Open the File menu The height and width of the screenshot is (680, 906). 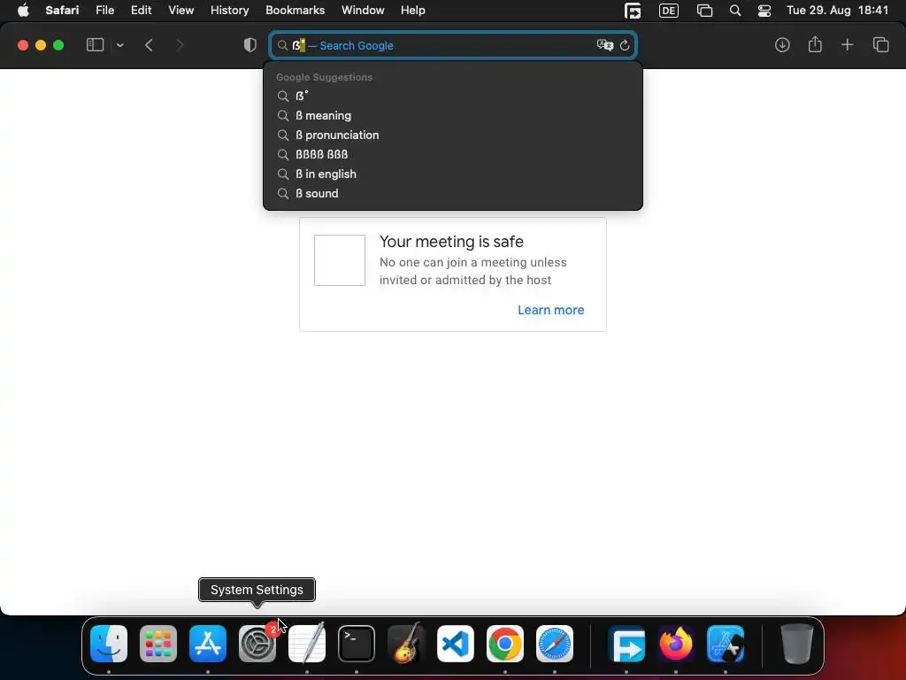pos(104,11)
